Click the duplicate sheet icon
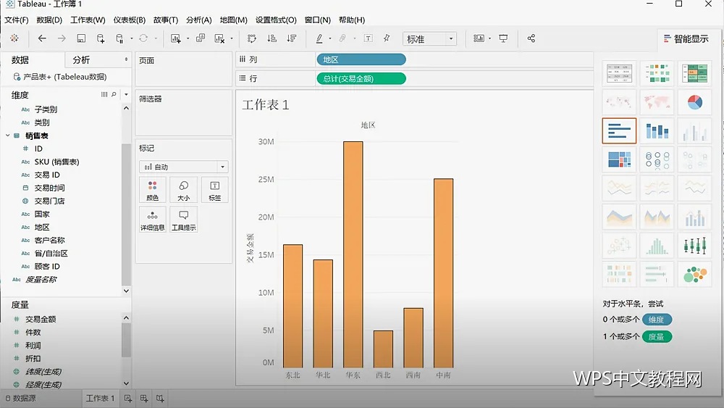724x408 pixels. coord(201,38)
